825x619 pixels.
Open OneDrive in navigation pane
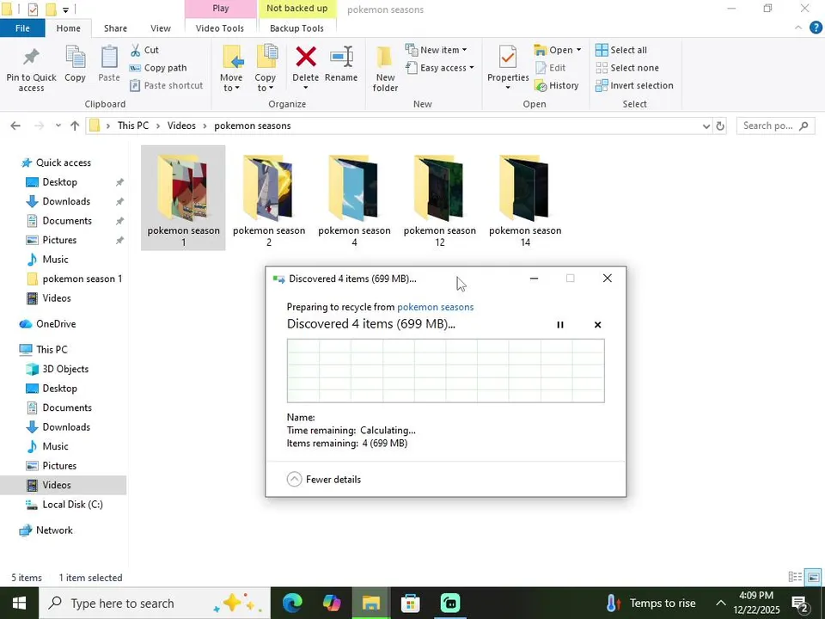click(56, 324)
